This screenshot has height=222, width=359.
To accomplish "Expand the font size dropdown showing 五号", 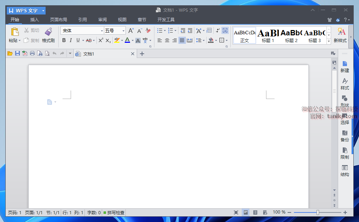I will (x=123, y=31).
